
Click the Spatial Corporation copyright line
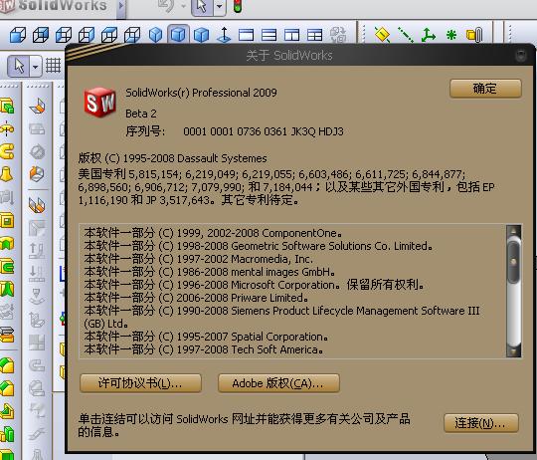206,337
